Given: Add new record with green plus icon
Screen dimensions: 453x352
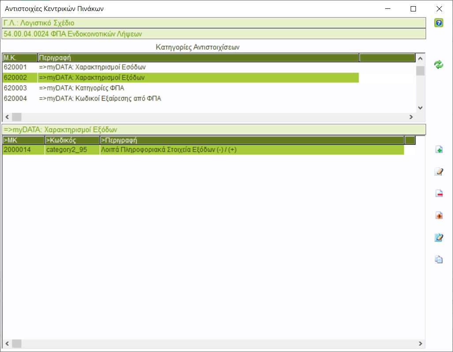Looking at the screenshot, I should point(438,150).
